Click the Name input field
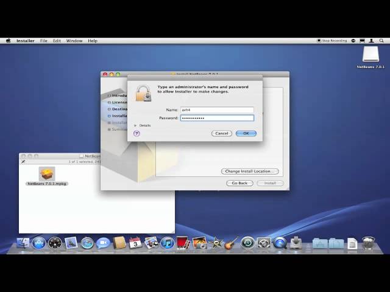This screenshot has height=292, width=390. [x=217, y=109]
